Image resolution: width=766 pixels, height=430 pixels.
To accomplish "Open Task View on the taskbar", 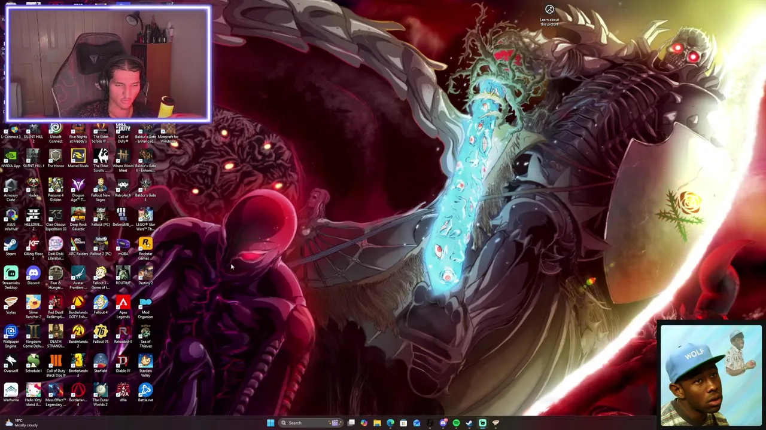I will (x=351, y=423).
